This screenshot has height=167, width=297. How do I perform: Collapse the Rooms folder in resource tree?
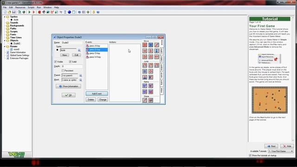[x=5, y=46]
